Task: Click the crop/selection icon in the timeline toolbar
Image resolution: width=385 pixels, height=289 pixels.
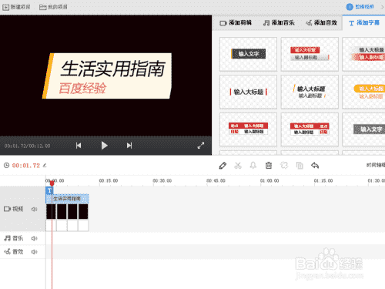Action: tap(284, 166)
